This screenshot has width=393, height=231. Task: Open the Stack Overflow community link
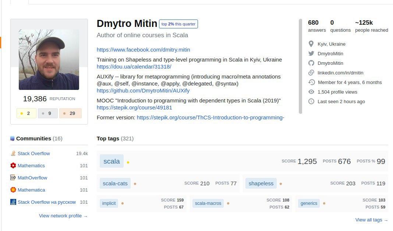click(x=33, y=153)
